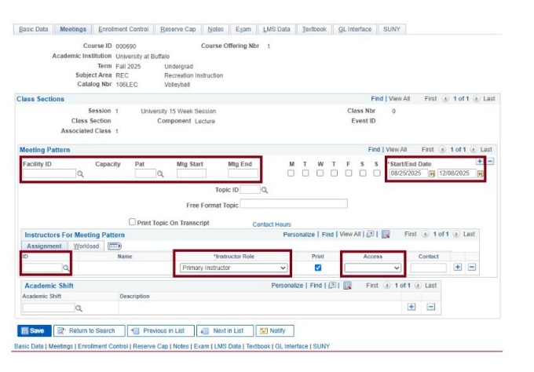The image size is (534, 372).
Task: Go to previous Class Sections row arrow
Action: pyautogui.click(x=445, y=99)
